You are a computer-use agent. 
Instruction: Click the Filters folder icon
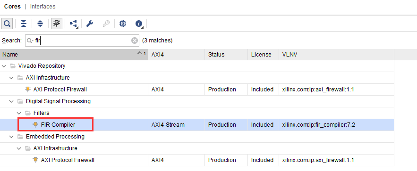[28, 113]
